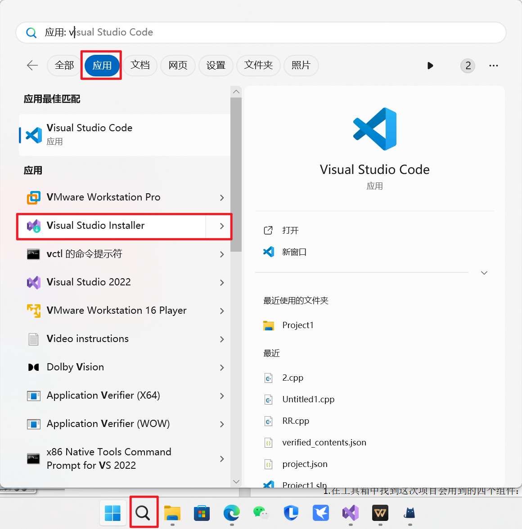Click Application Verifier (X64) icon
Image resolution: width=522 pixels, height=529 pixels.
click(33, 396)
